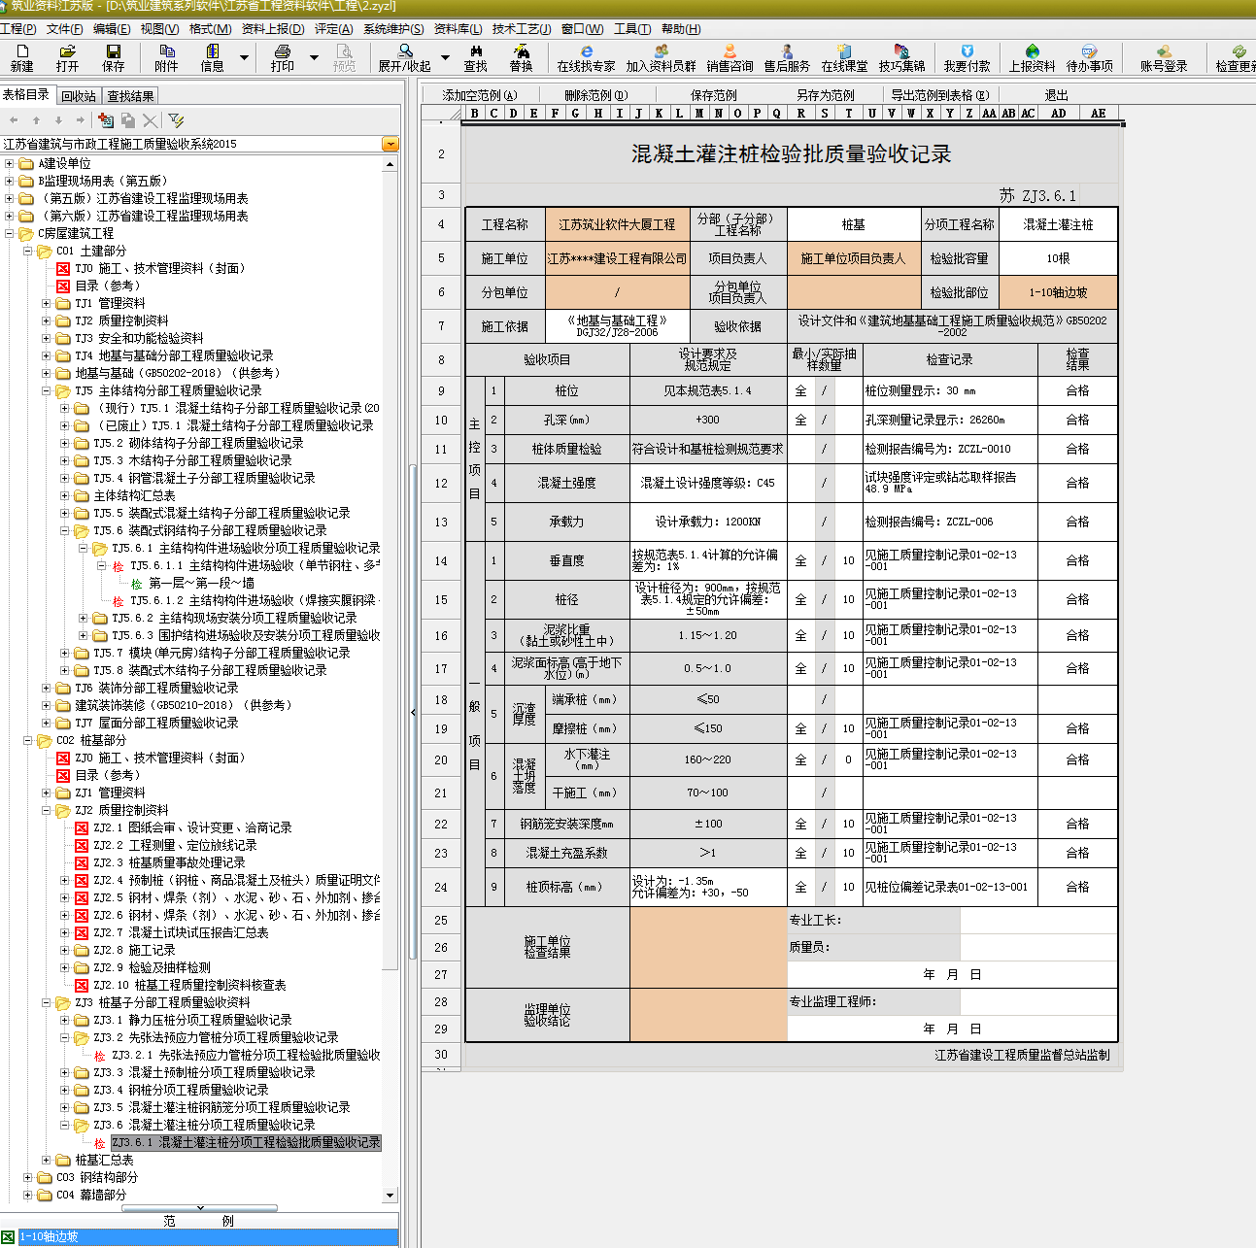1256x1248 pixels.
Task: Expand the A建设单位 tree node
Action: tap(10, 163)
